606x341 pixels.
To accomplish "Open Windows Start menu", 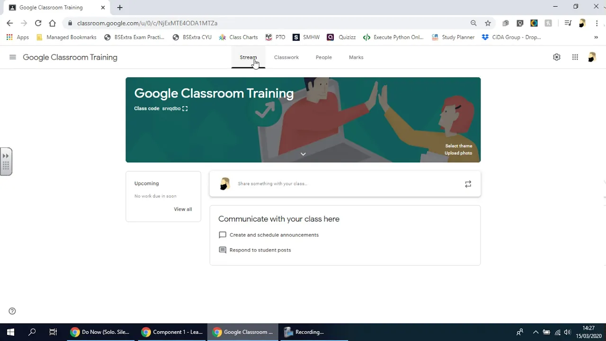I will coord(10,332).
